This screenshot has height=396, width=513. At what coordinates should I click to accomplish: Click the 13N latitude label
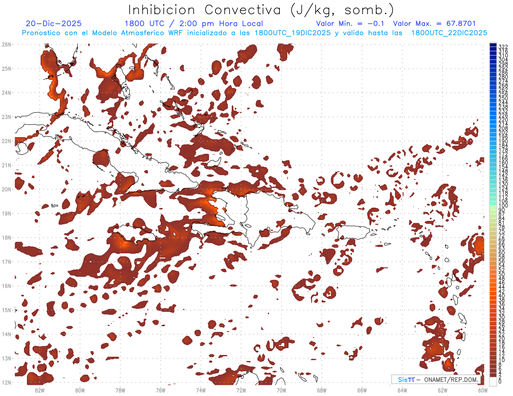pyautogui.click(x=6, y=358)
